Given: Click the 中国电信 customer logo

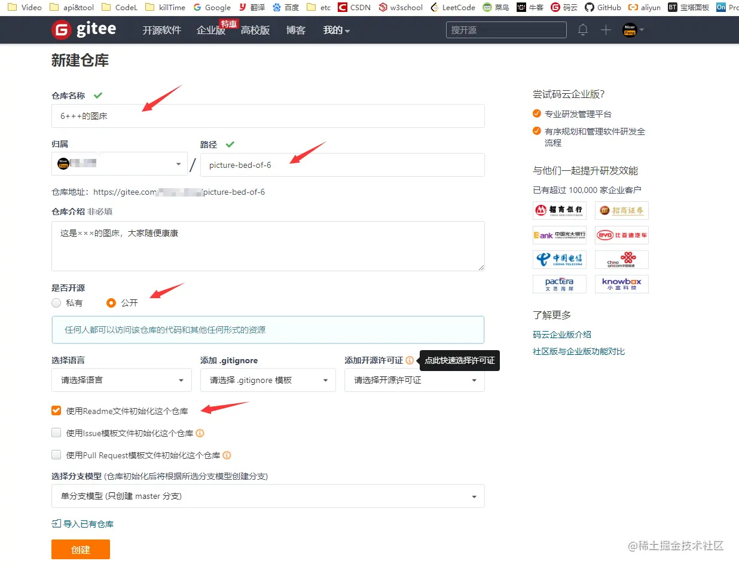Looking at the screenshot, I should coord(560,259).
